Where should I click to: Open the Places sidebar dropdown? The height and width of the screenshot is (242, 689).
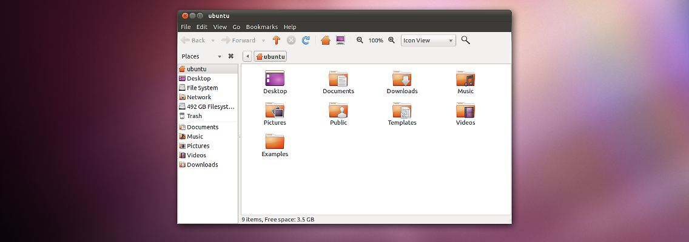click(220, 56)
